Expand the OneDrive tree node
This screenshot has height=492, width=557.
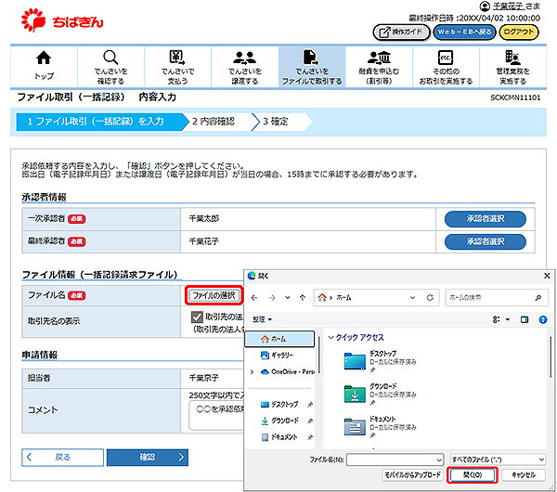[x=252, y=372]
